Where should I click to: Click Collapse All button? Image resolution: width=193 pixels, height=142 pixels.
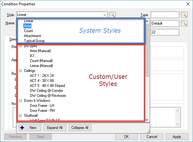tap(80, 128)
